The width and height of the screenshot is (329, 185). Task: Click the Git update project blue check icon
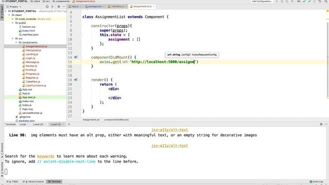pyautogui.click(x=304, y=1)
